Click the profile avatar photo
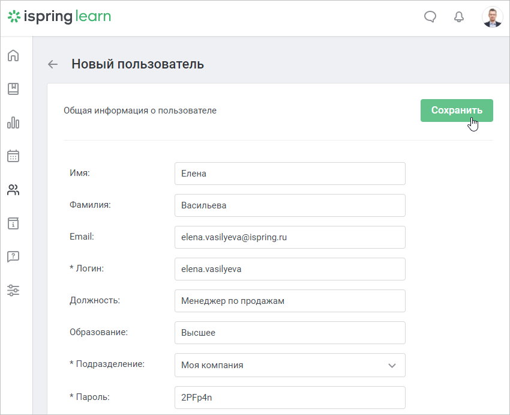 coord(492,17)
